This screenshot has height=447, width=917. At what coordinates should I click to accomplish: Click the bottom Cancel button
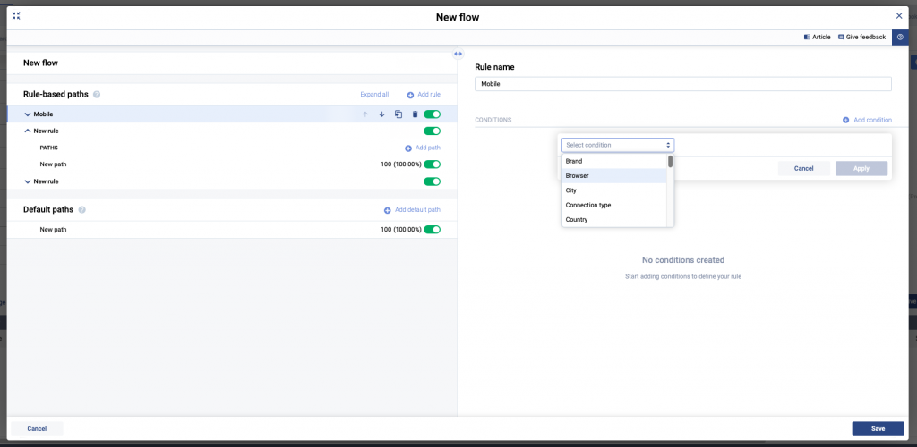pos(37,429)
